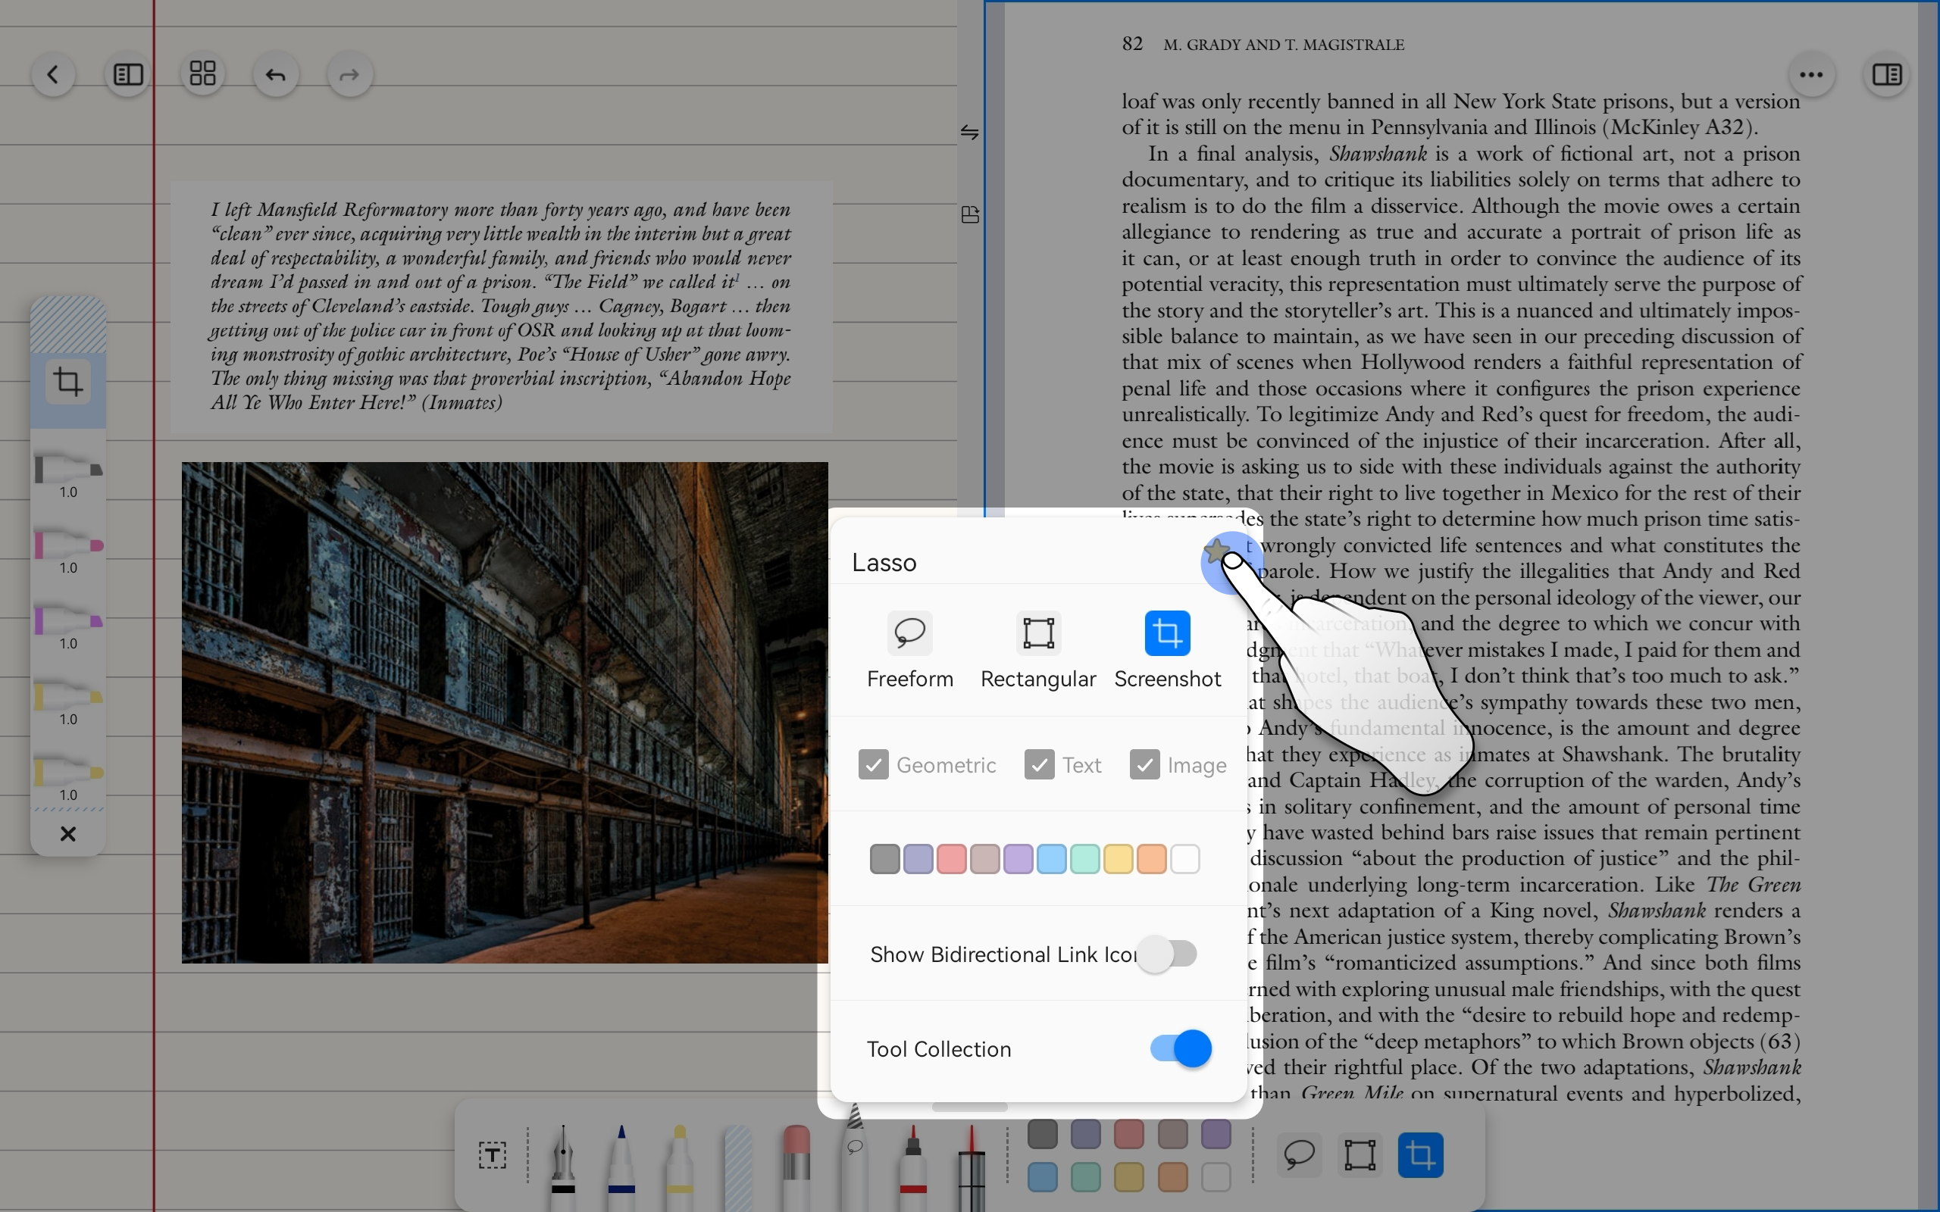Select the red marker bottle tool

click(x=913, y=1167)
